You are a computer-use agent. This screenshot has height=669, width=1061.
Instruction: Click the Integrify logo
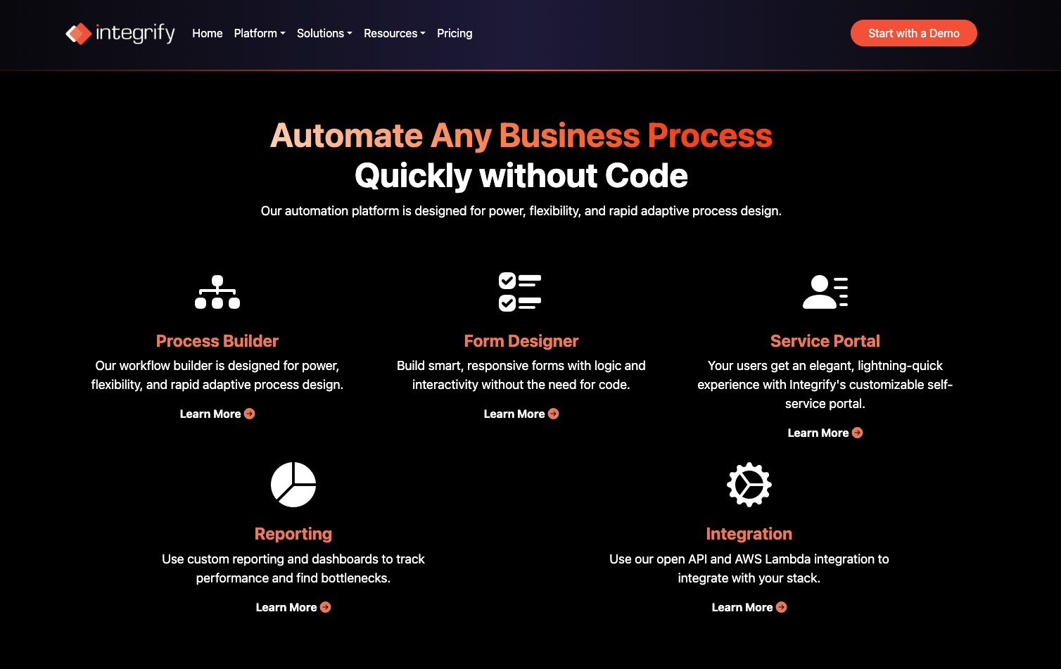(x=120, y=33)
